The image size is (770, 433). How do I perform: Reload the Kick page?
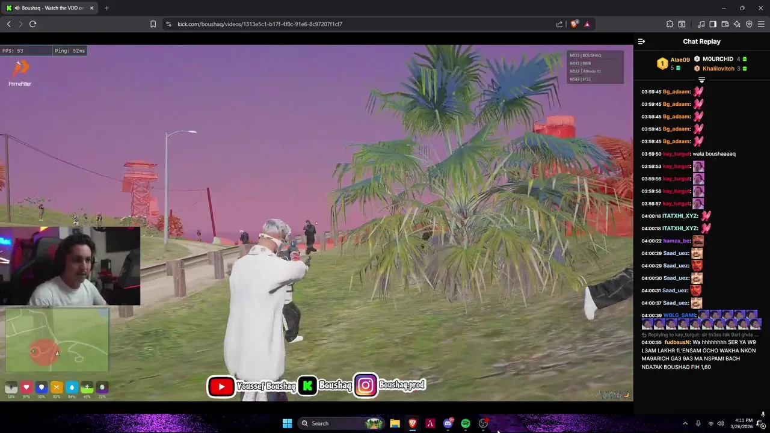coord(32,24)
